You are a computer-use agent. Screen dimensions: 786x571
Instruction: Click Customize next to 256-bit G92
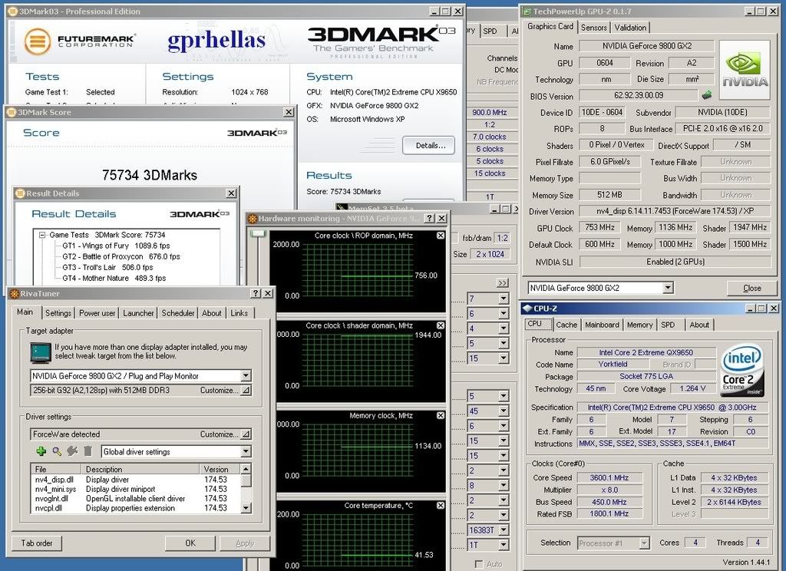[220, 390]
